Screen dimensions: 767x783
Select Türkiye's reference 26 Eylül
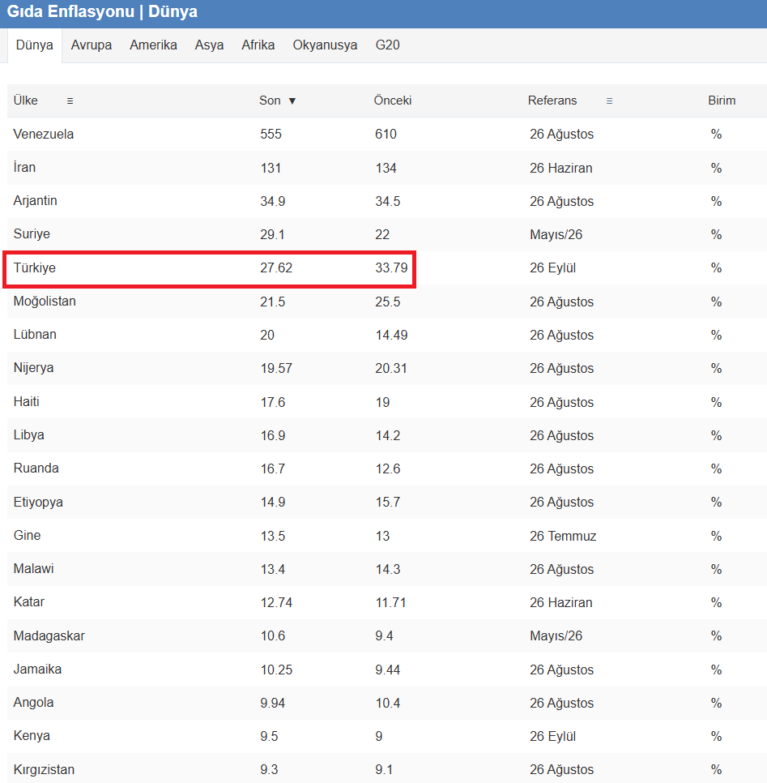553,268
